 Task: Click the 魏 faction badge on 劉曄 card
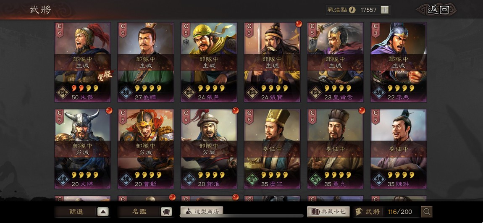coord(126,92)
